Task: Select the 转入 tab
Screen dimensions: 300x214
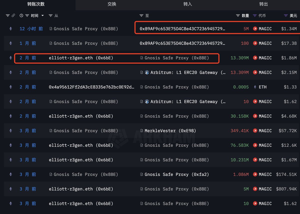Action: tap(187, 4)
